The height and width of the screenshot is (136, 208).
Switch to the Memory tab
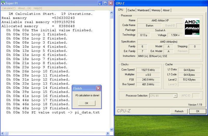(156, 10)
